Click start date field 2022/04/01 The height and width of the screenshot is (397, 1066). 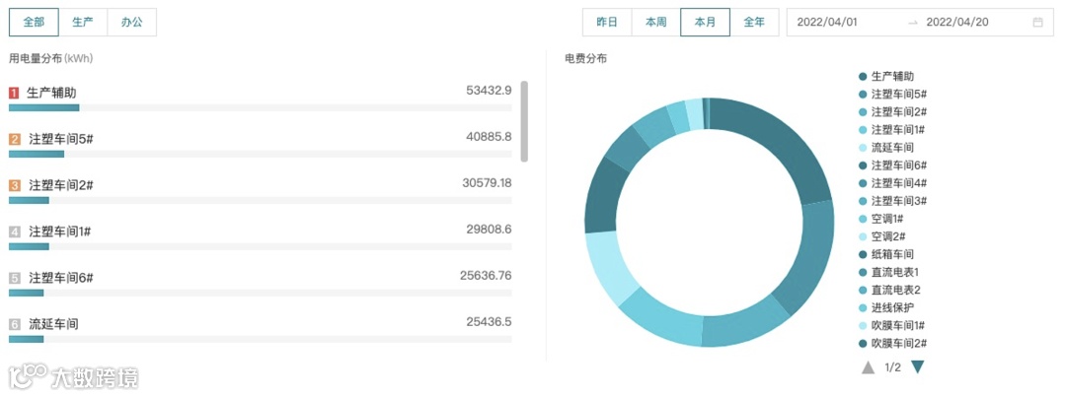click(x=827, y=22)
